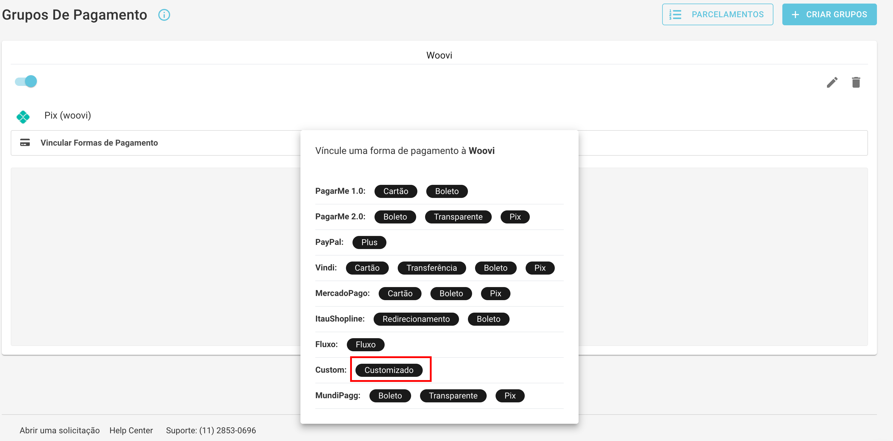Expand Vincular Formas de Pagamento panel
Screen dimensions: 893x441
click(99, 143)
